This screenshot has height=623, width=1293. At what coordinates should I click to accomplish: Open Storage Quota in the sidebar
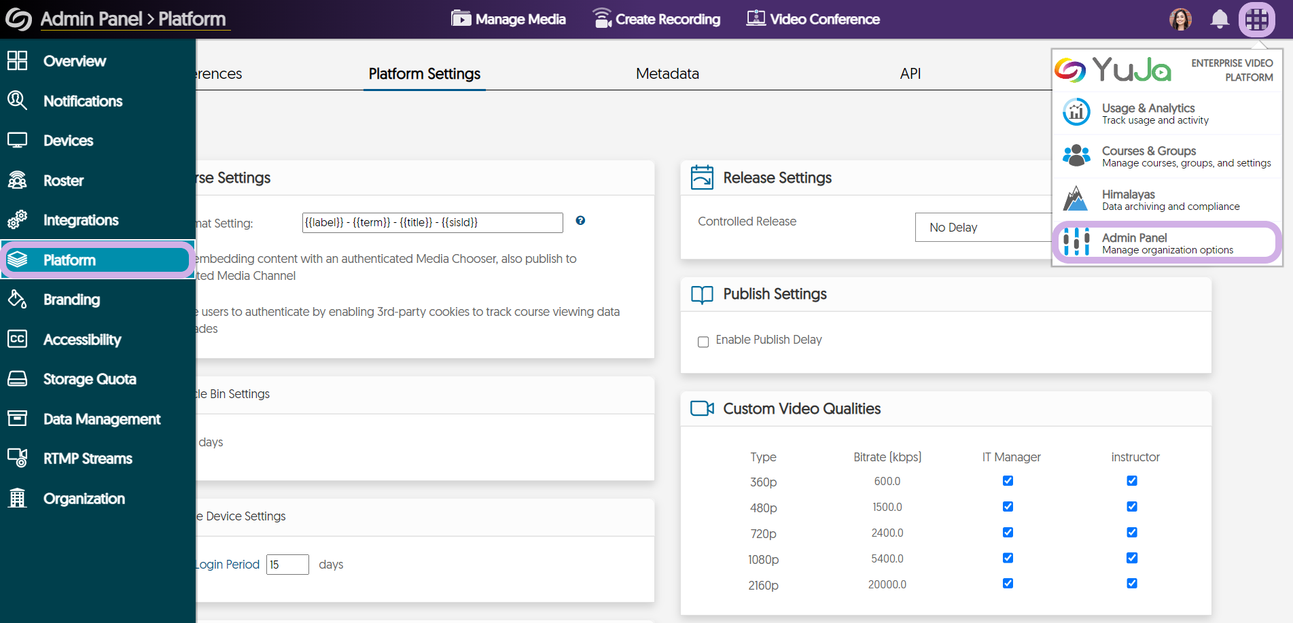(89, 380)
